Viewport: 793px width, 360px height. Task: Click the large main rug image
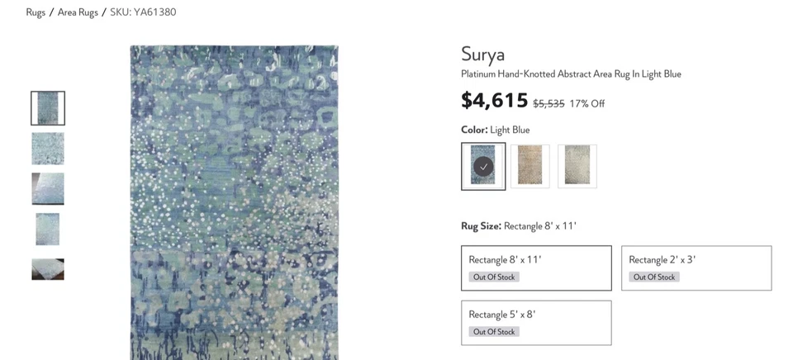(234, 202)
